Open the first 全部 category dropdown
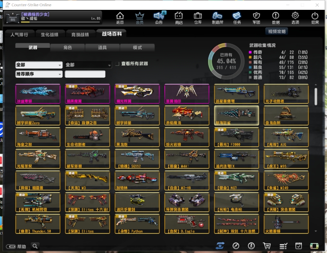 click(39, 65)
